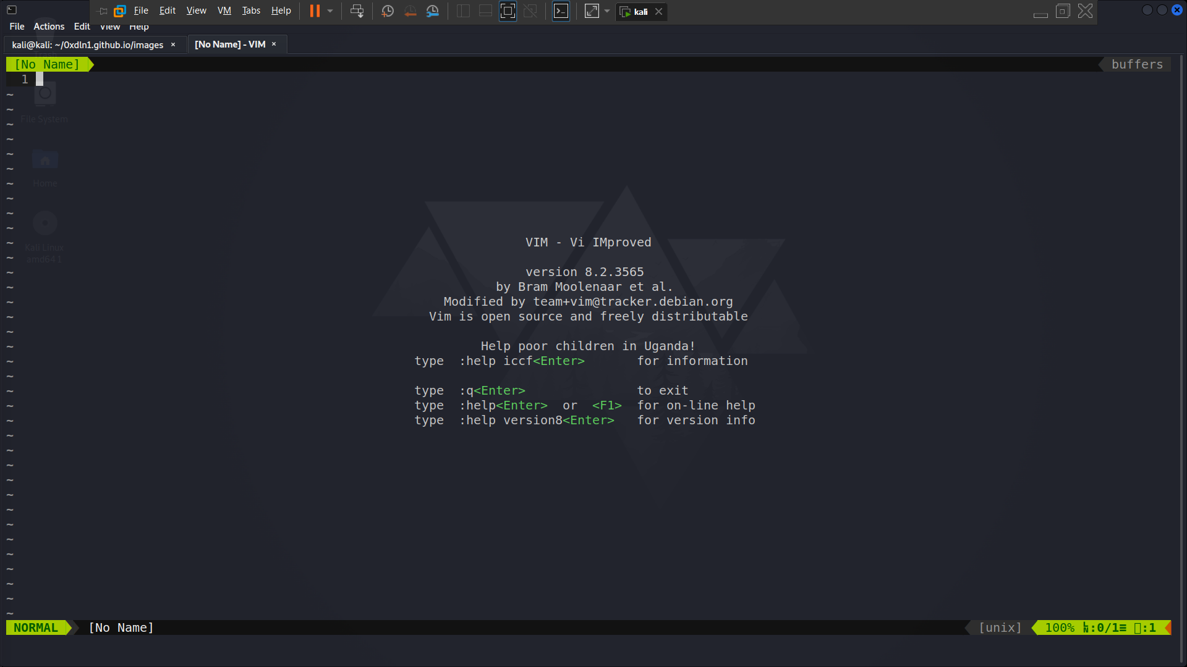Open the VMware Help menu
The width and height of the screenshot is (1187, 667).
click(281, 10)
